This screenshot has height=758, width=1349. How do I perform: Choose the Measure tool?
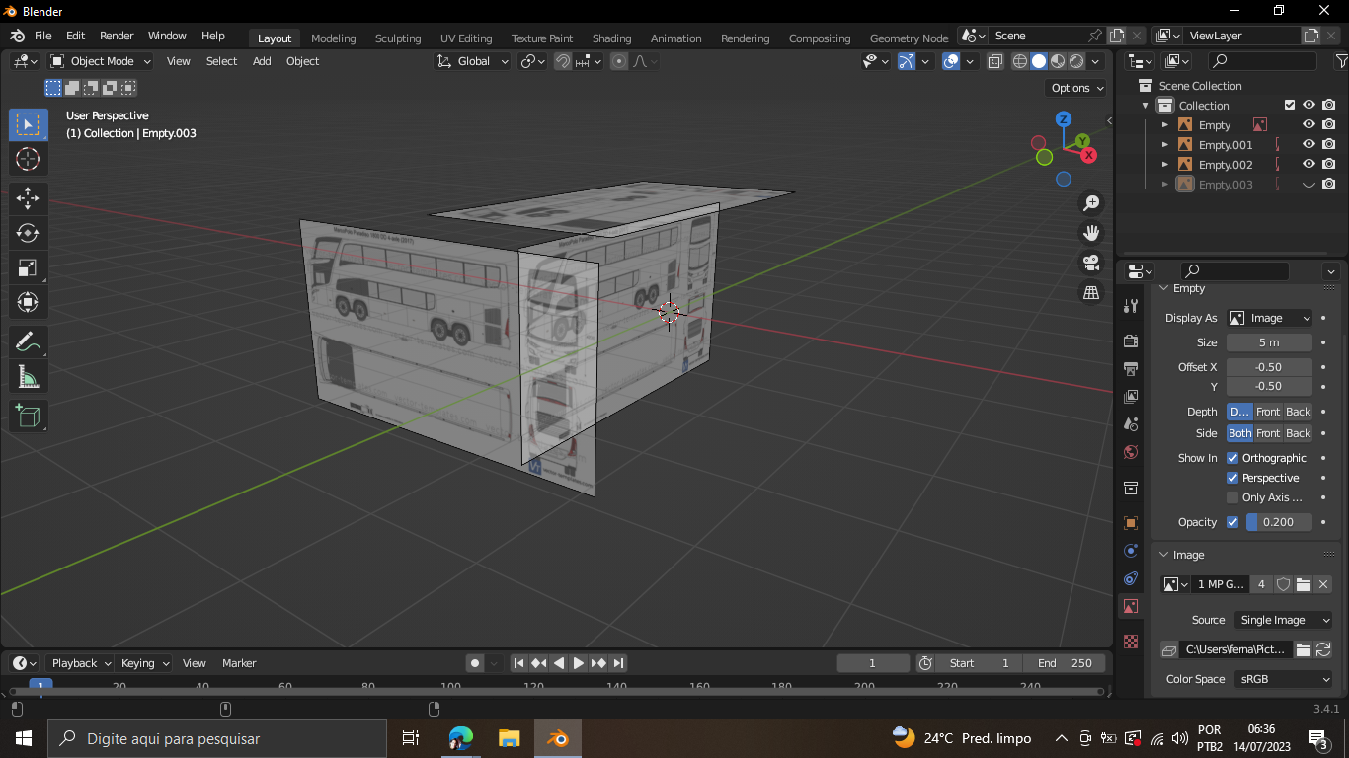tap(28, 377)
